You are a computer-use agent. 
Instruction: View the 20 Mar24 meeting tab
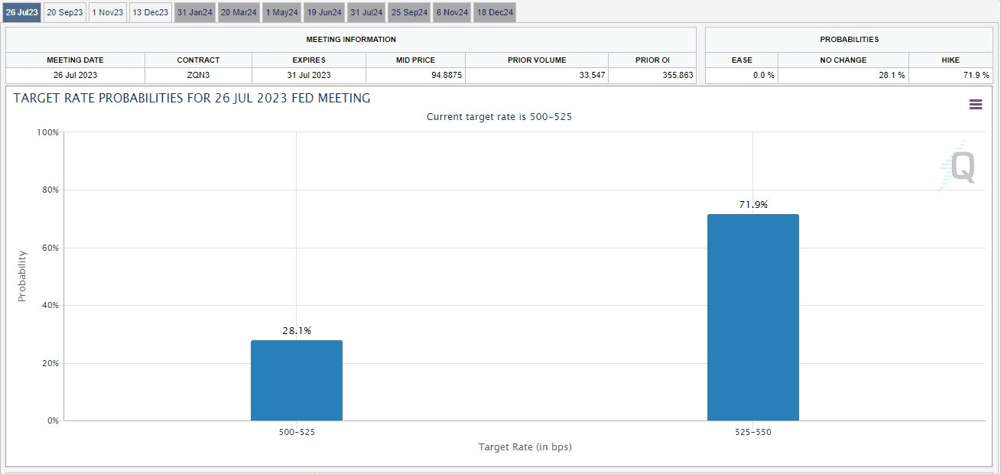click(x=239, y=12)
